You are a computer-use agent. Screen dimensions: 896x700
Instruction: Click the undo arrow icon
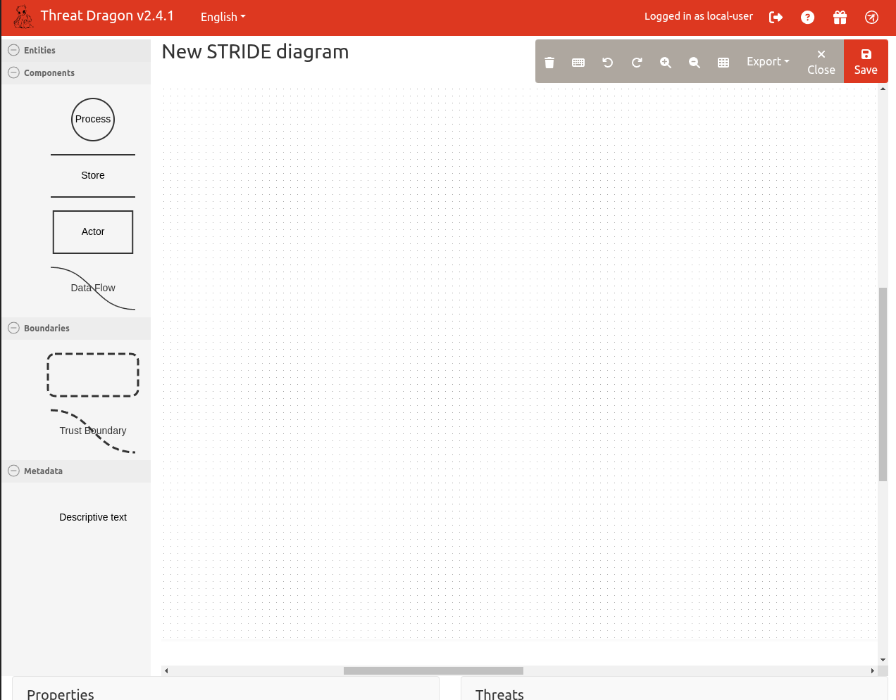click(607, 63)
